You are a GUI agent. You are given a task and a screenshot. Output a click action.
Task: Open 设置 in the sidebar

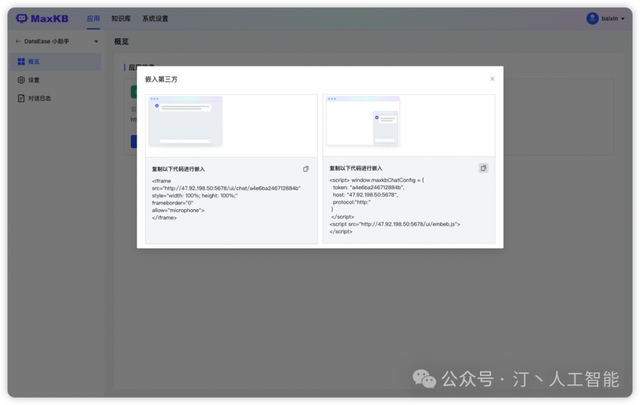[56, 80]
